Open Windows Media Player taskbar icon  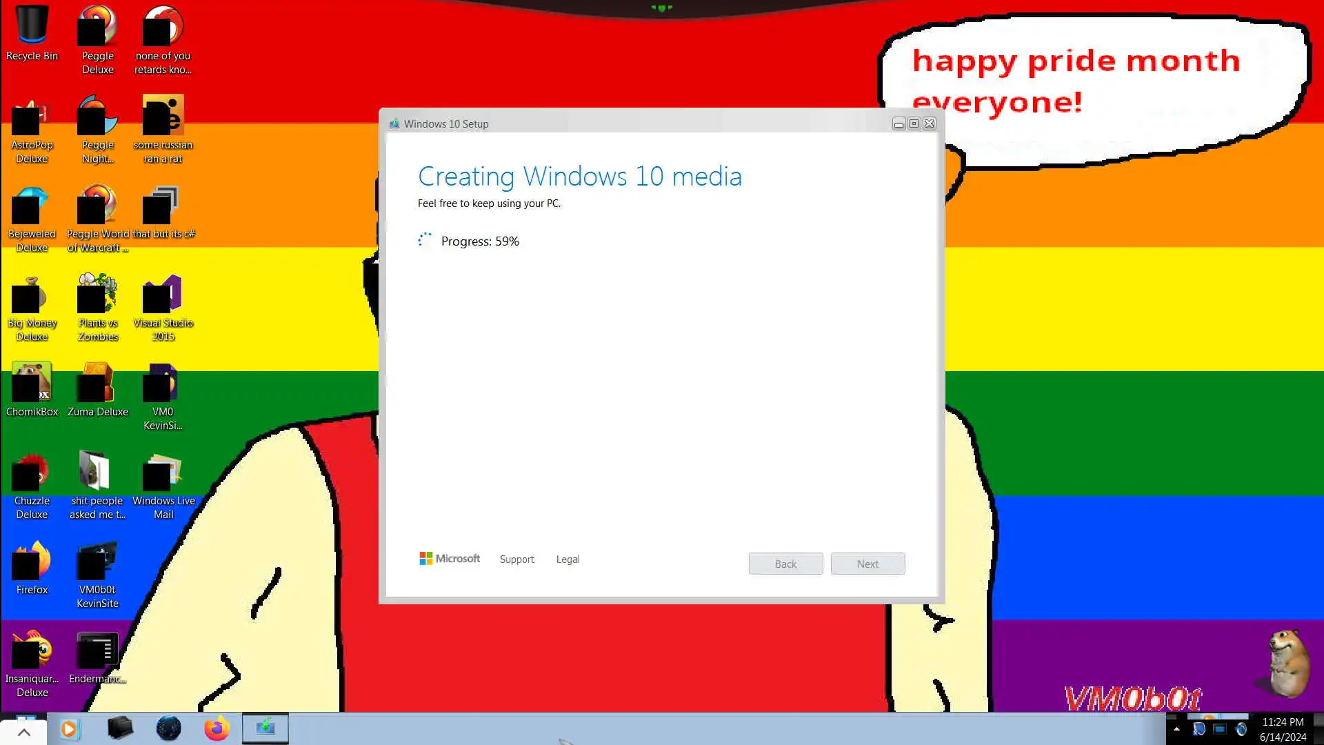coord(69,728)
